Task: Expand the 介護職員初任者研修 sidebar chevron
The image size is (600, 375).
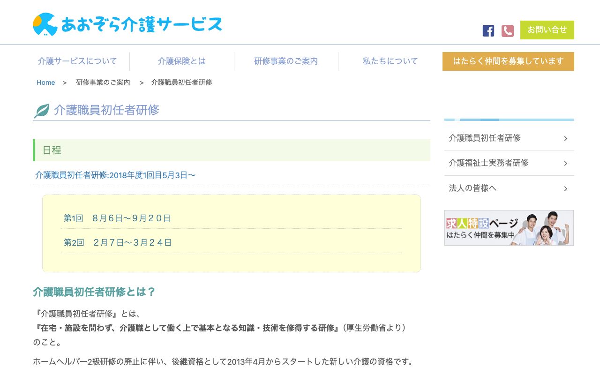Action: (x=565, y=138)
